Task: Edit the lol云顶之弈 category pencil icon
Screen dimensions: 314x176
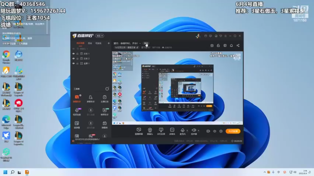Action: [x=137, y=47]
